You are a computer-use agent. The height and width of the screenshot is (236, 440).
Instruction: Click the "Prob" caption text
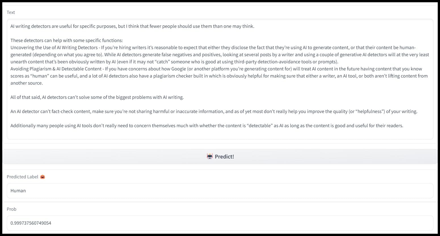(12, 209)
